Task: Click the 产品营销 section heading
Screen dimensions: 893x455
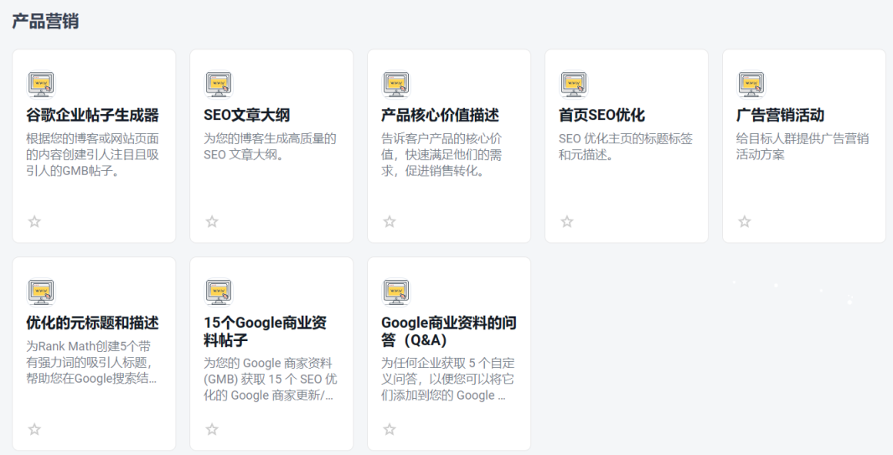Action: 45,22
